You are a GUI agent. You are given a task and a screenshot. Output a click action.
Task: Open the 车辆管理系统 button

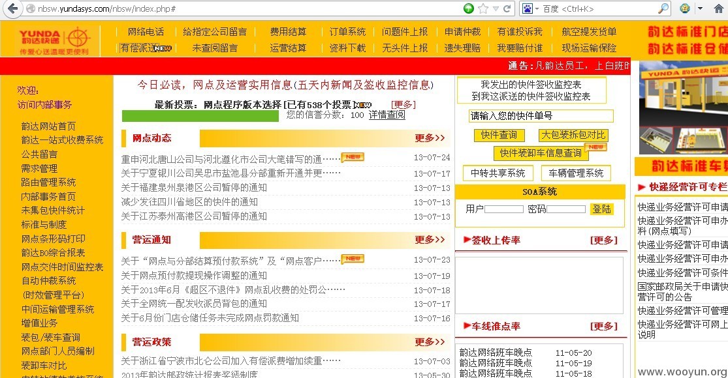576,173
